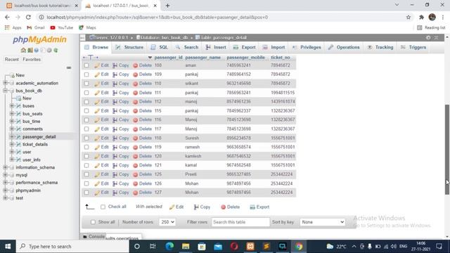
Task: Open Number of rows dropdown
Action: 167,222
